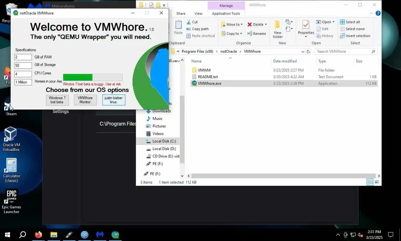Open Malwarebytes from the taskbar
The width and height of the screenshot is (401, 241).
tap(100, 235)
